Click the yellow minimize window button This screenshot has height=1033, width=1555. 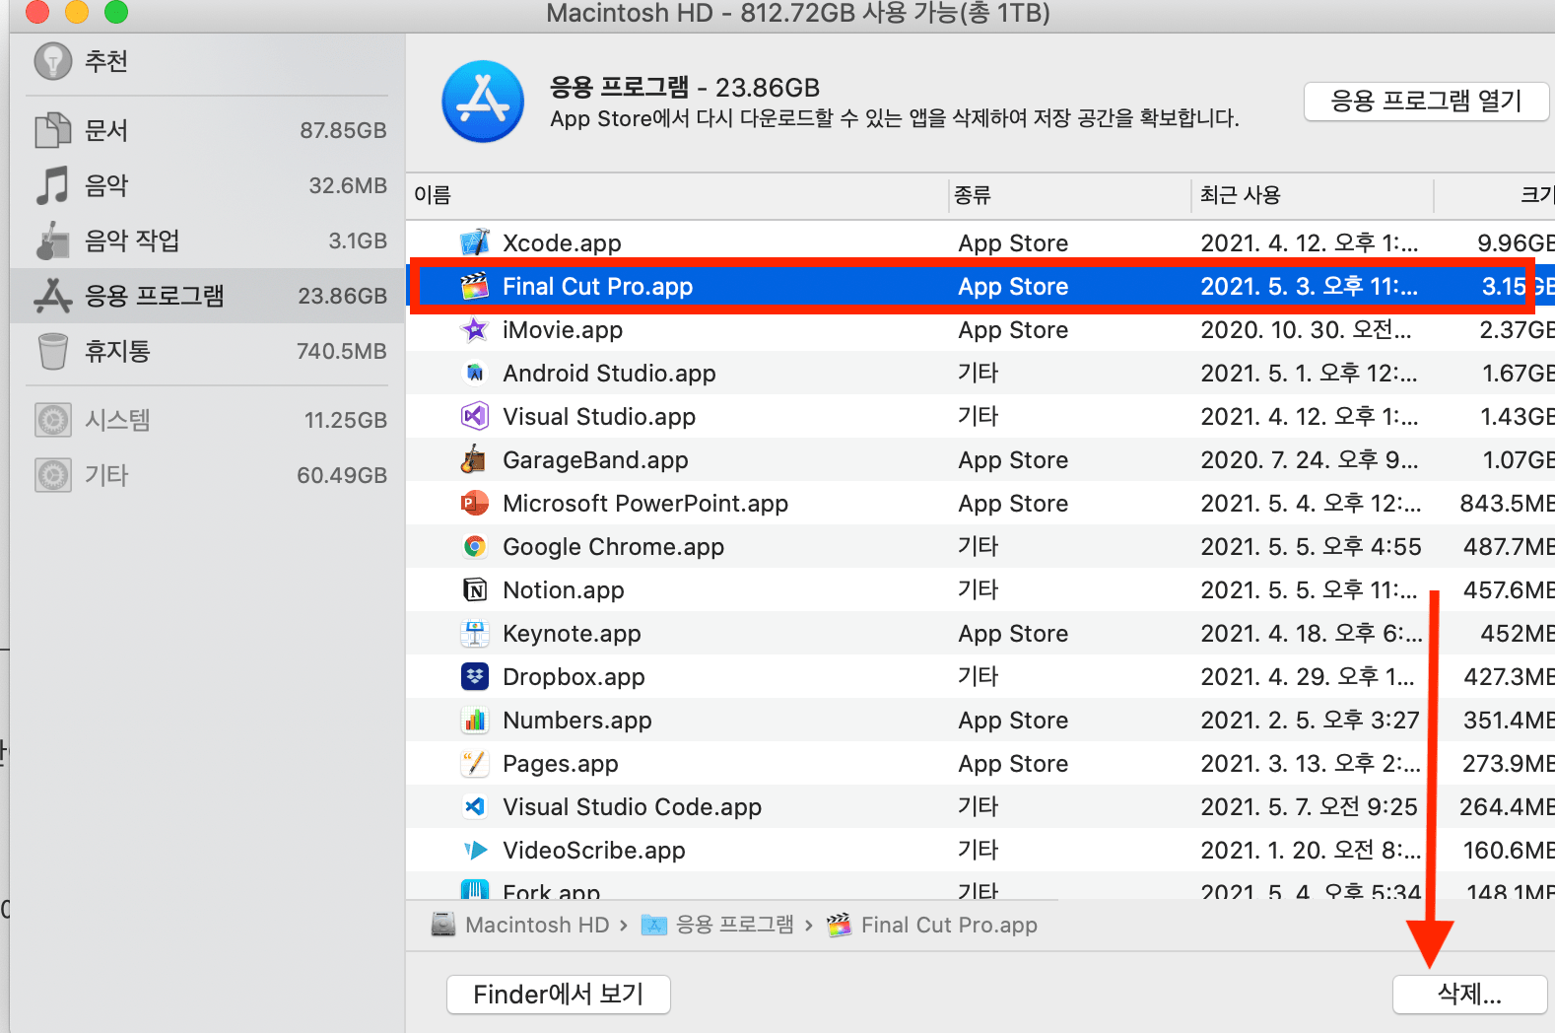[77, 11]
